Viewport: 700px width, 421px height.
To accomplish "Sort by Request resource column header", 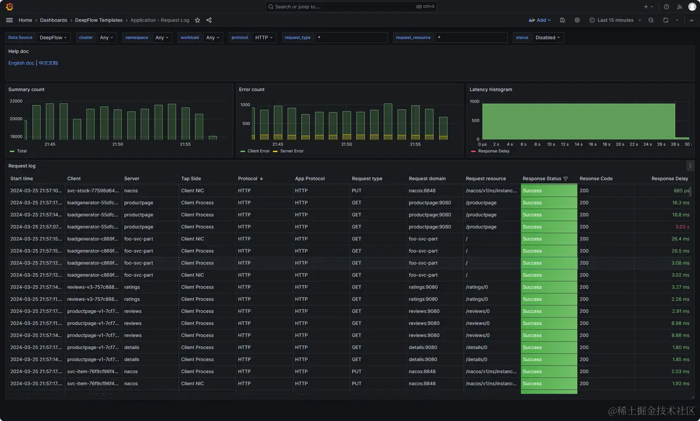I will (486, 179).
